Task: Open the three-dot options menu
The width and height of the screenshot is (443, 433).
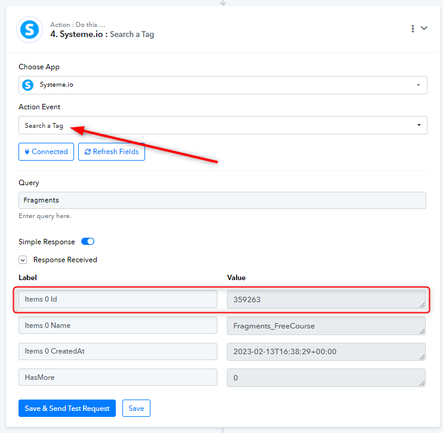Action: point(413,29)
